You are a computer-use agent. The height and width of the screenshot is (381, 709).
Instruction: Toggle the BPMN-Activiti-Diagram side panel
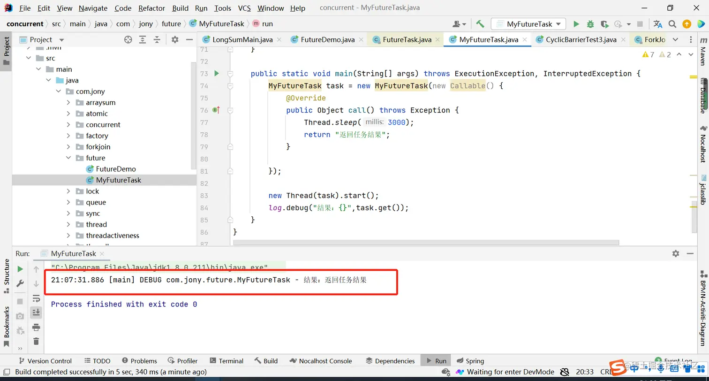tap(703, 309)
